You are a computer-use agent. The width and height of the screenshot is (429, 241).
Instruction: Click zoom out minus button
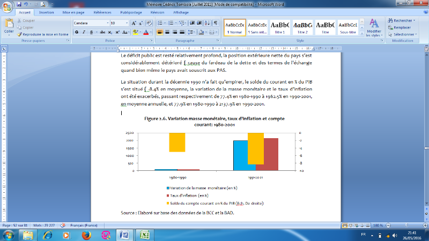click(388, 225)
